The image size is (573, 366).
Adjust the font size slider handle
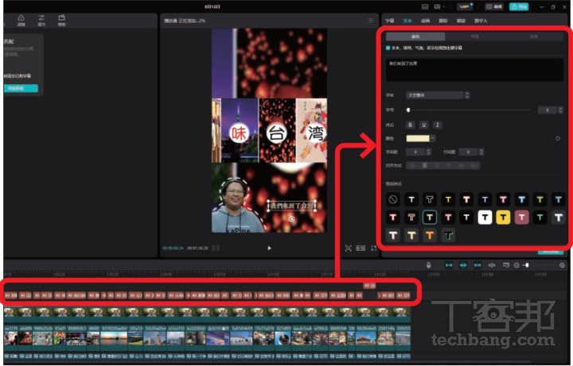tap(408, 110)
